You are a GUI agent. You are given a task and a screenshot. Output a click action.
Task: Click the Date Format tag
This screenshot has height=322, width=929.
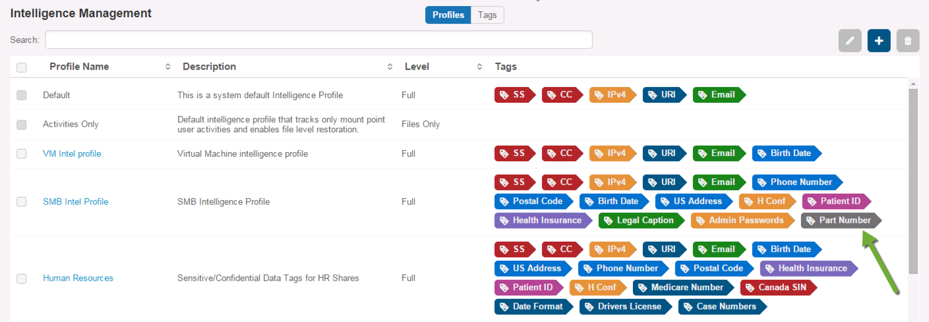coord(533,307)
